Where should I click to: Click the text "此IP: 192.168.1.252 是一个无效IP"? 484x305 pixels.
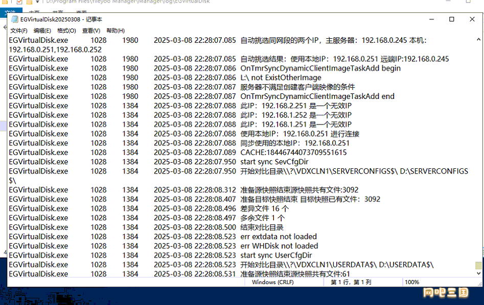296,115
